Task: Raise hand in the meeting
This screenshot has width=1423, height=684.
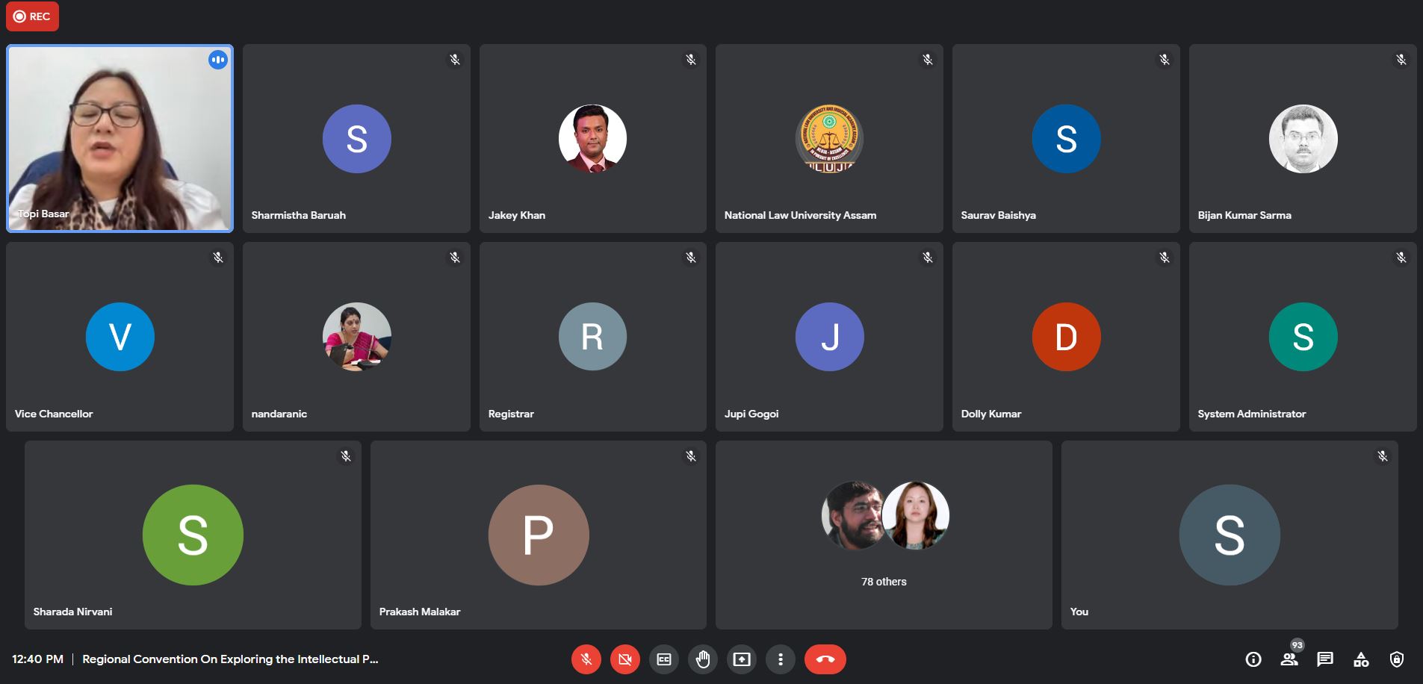Action: pos(703,659)
